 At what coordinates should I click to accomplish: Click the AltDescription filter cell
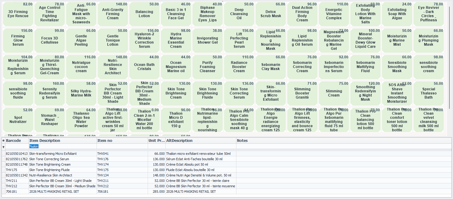tap(201, 146)
